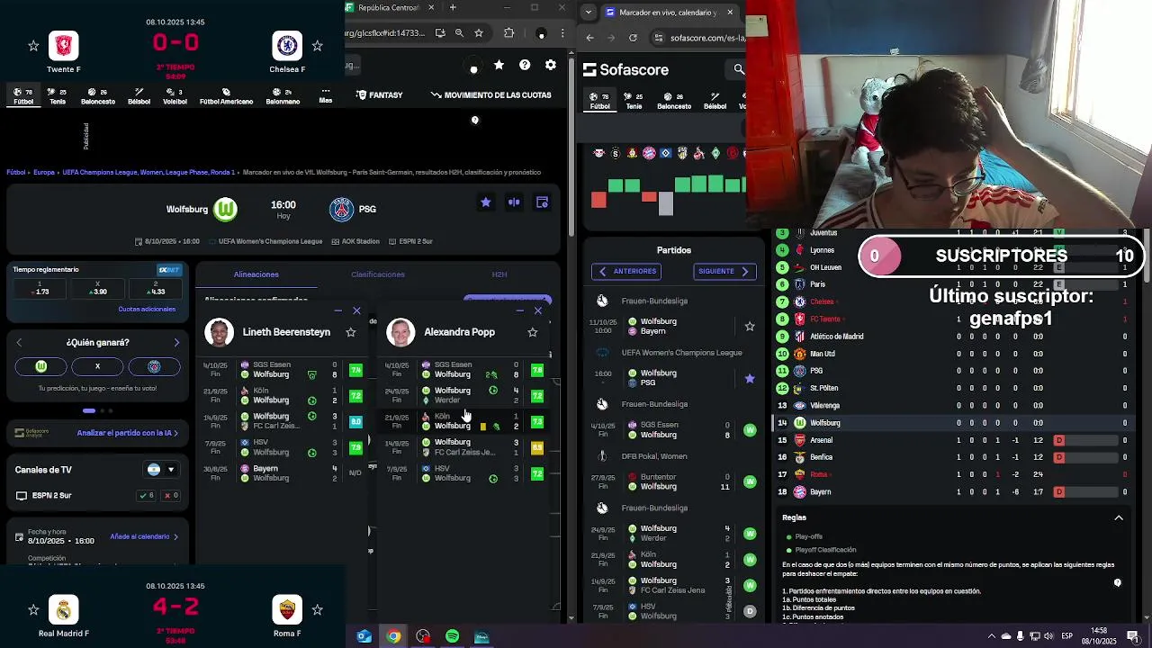Go to previous ¿Quién ganará? card
Viewport: 1152px width, 648px height.
[19, 343]
